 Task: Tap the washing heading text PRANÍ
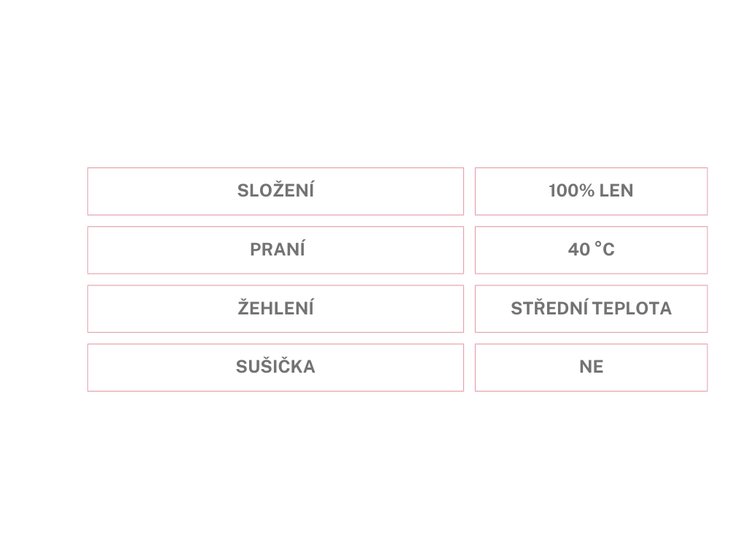(277, 250)
